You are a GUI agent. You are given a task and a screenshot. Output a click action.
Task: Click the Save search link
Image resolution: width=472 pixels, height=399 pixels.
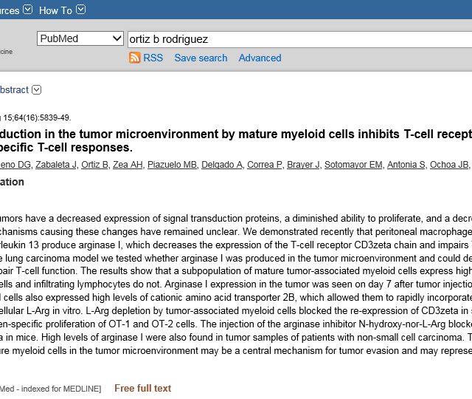click(x=201, y=58)
